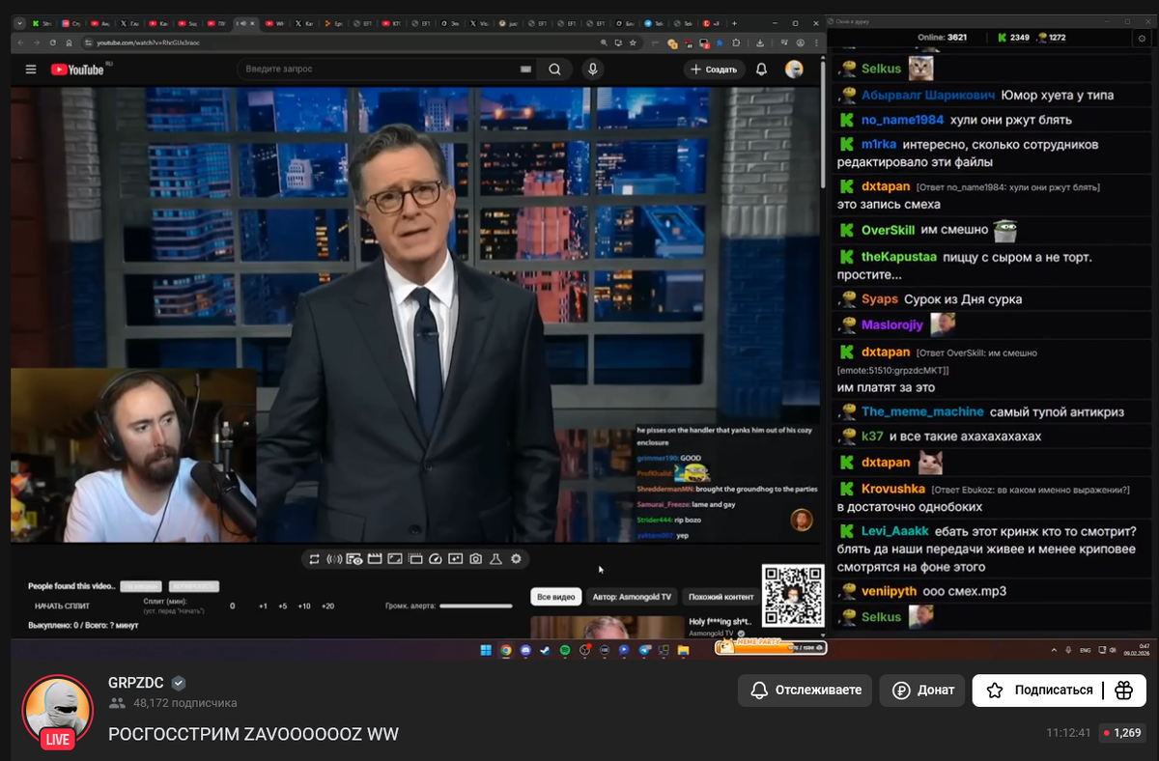1159x761 pixels.
Task: Open enhancer settings gear icon
Action: (x=516, y=558)
